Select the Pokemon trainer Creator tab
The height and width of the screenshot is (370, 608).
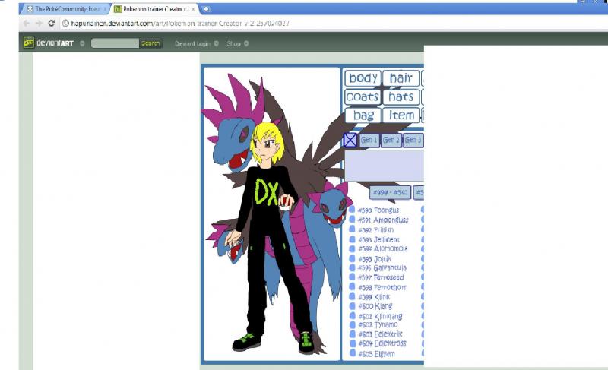(154, 9)
